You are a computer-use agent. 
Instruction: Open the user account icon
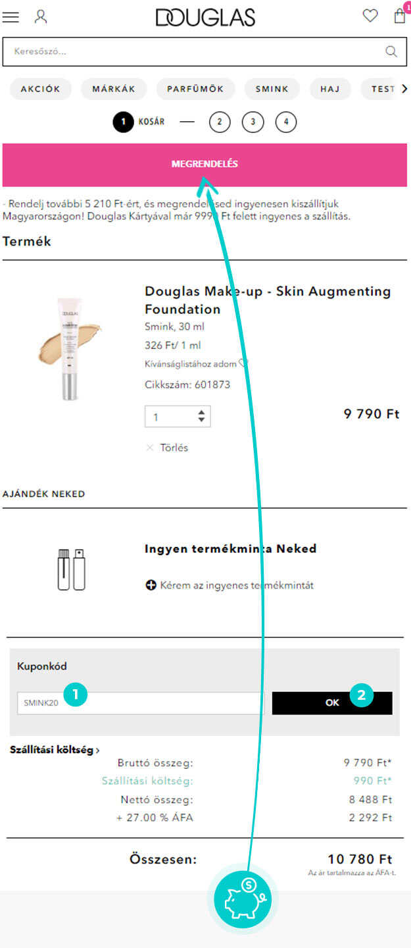[x=41, y=16]
